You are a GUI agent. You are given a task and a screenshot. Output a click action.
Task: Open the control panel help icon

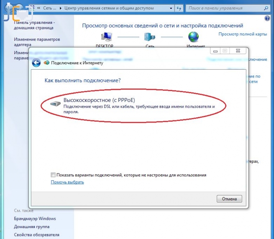pyautogui.click(x=267, y=18)
